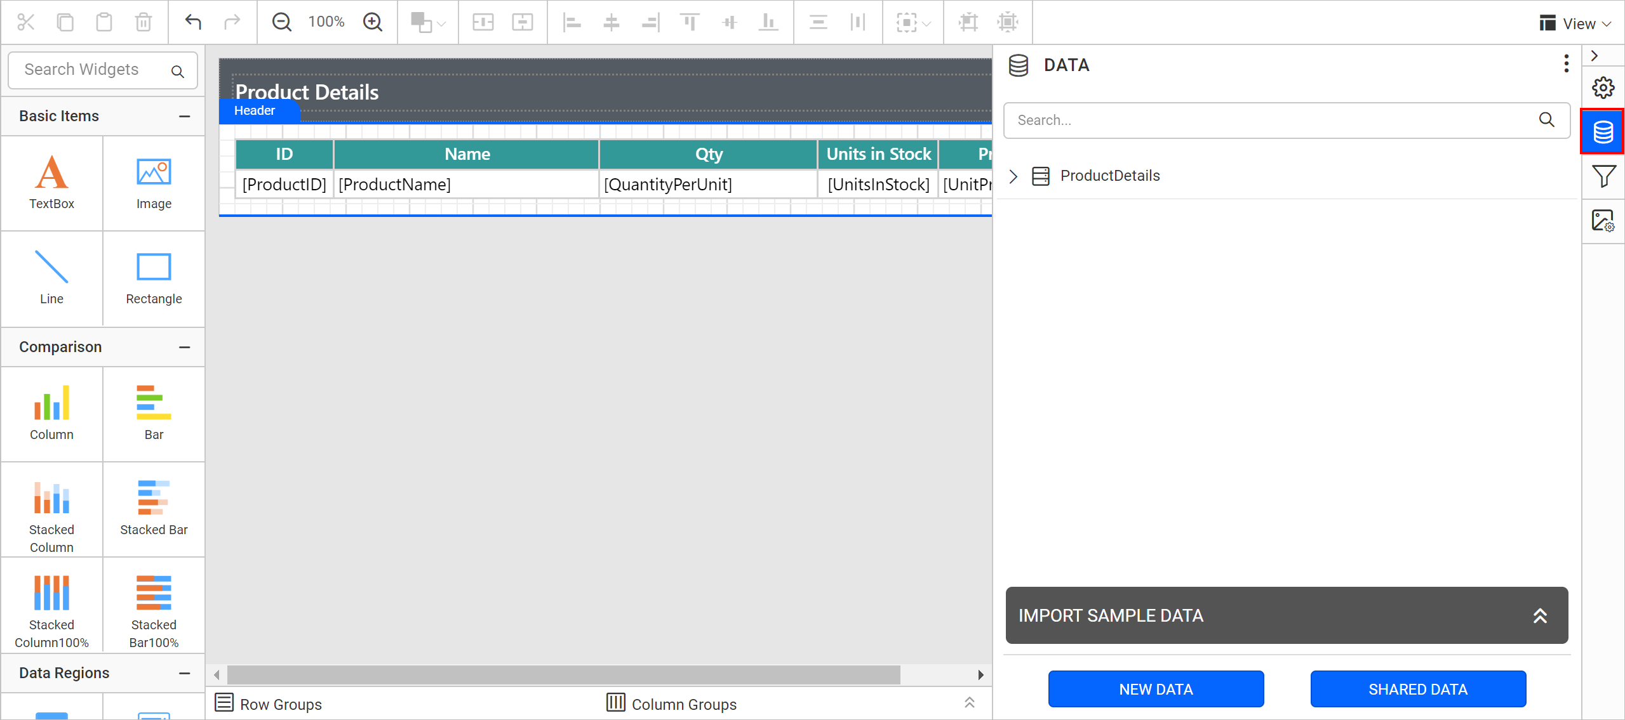
Task: Expand the Import Sample Data panel
Action: coord(1539,615)
